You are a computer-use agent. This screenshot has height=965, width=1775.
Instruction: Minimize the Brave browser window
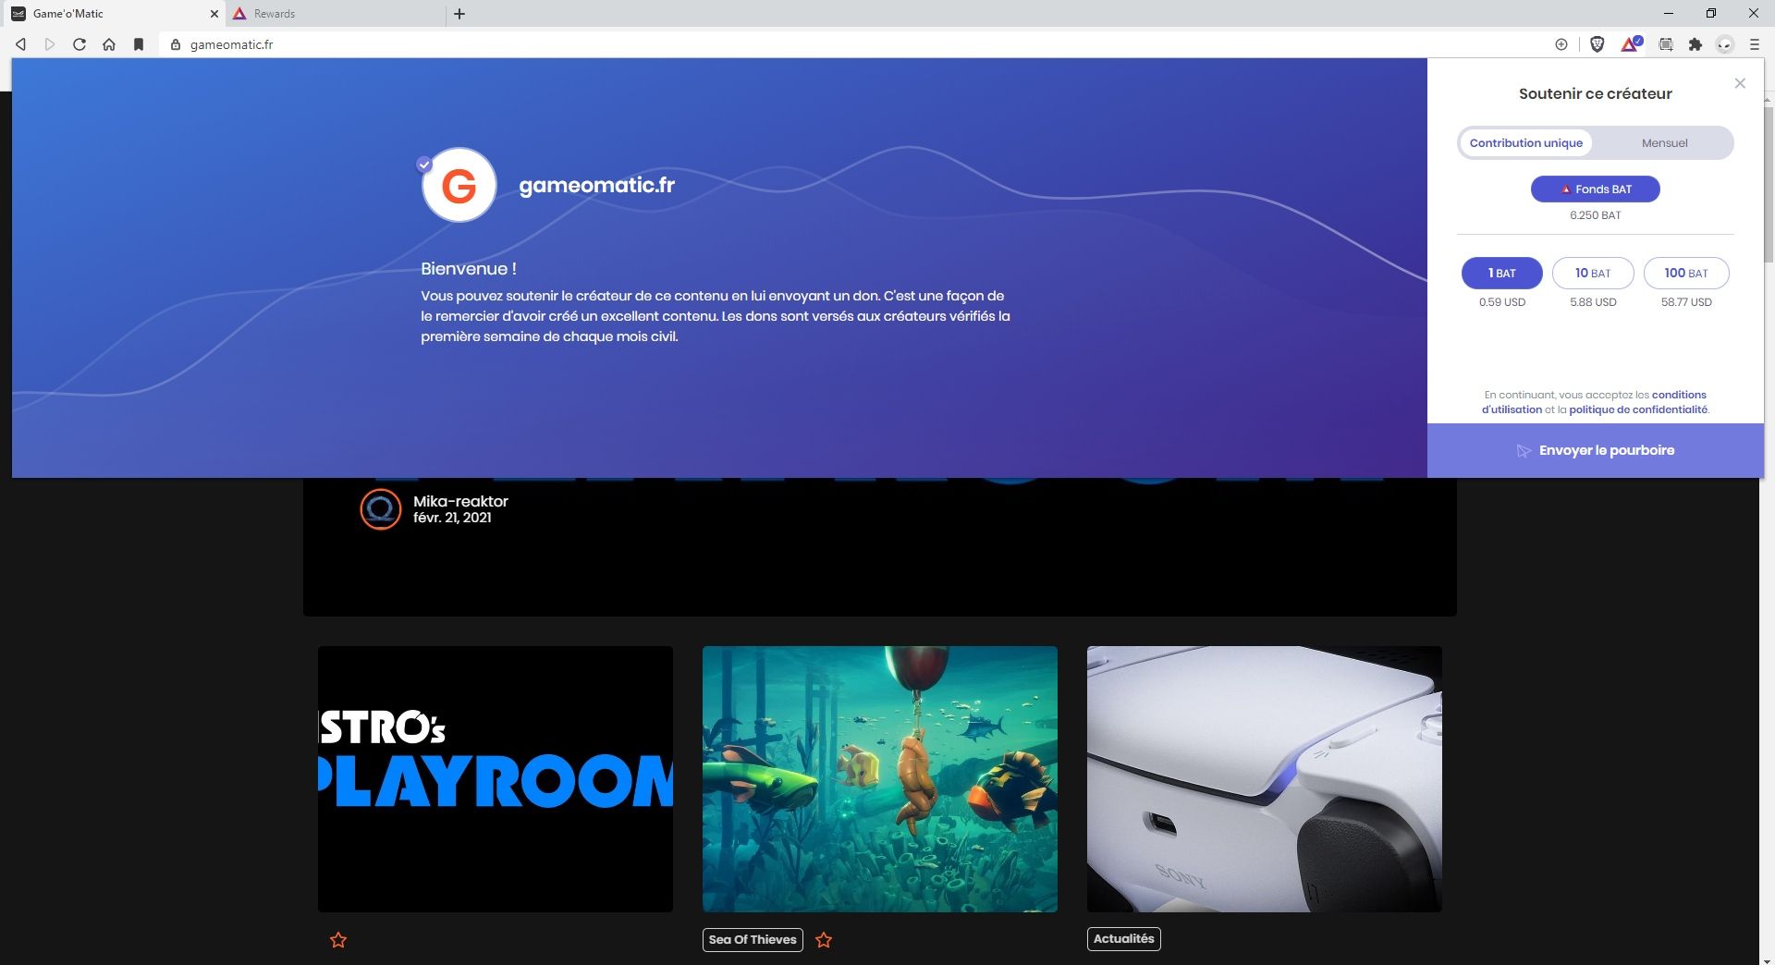[x=1669, y=13]
